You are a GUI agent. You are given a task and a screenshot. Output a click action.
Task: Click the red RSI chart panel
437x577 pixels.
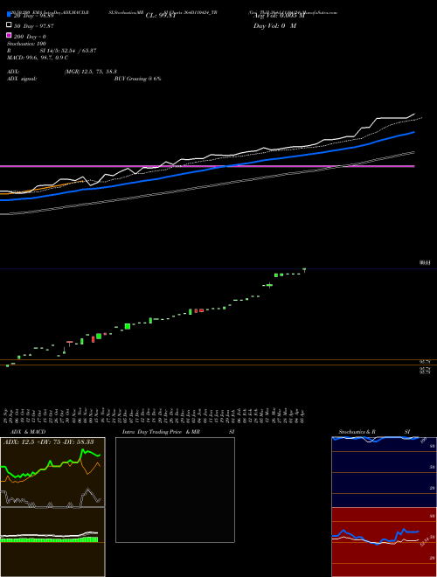pyautogui.click(x=384, y=542)
